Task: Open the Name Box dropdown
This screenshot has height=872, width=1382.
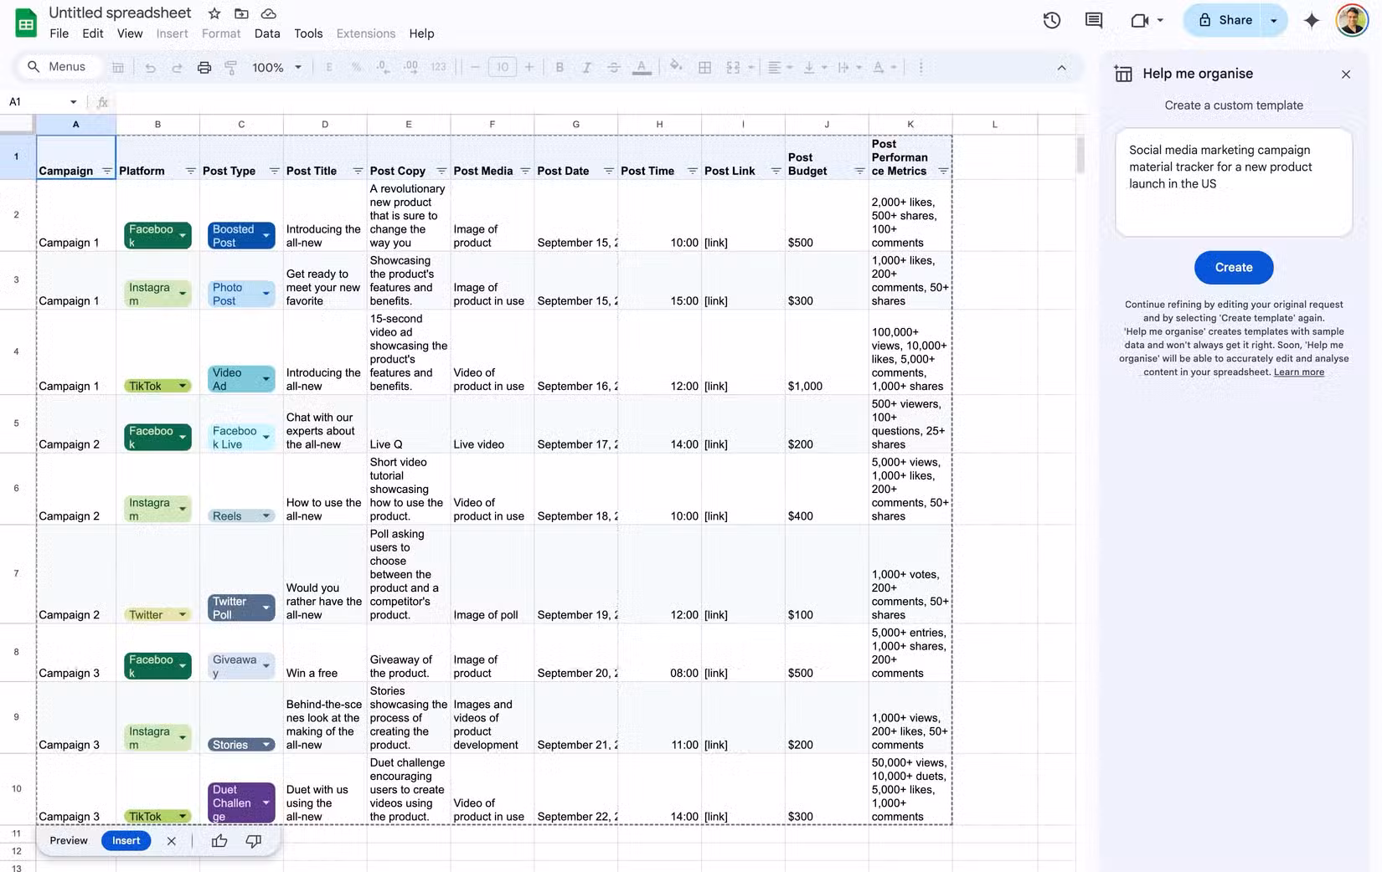Action: coord(73,101)
